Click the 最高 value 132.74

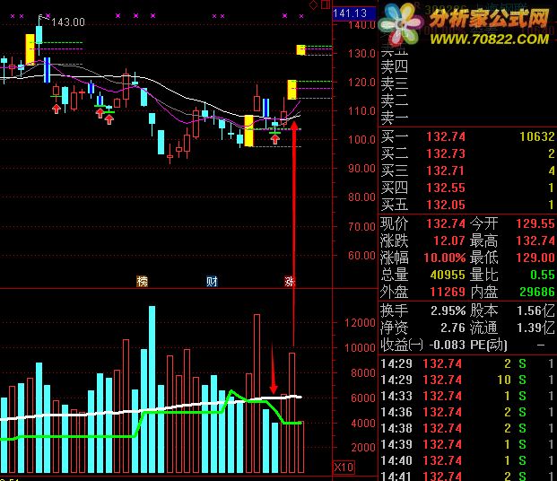click(x=535, y=240)
